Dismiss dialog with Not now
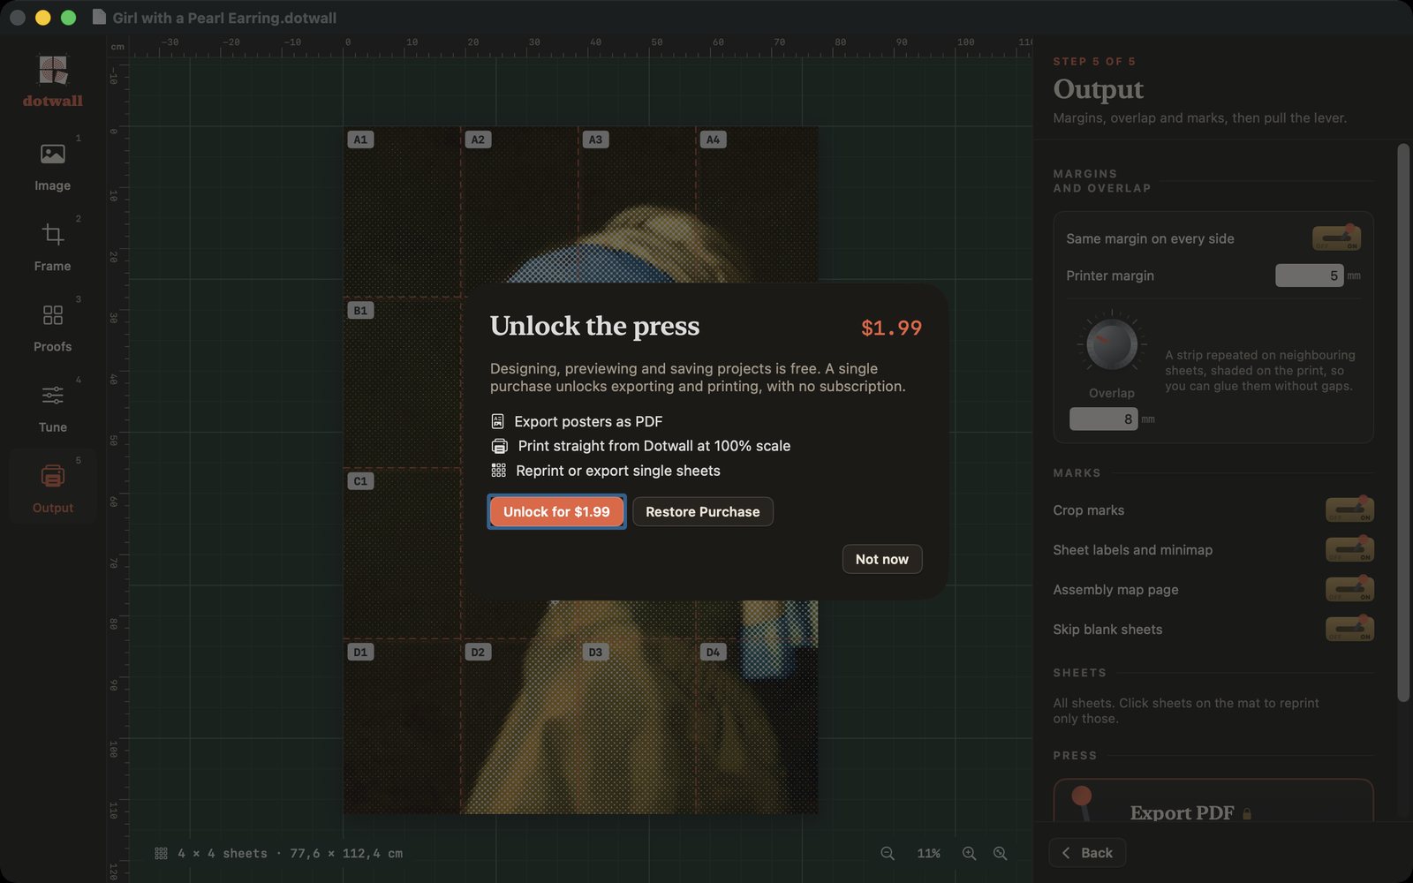Viewport: 1413px width, 883px height. (882, 559)
